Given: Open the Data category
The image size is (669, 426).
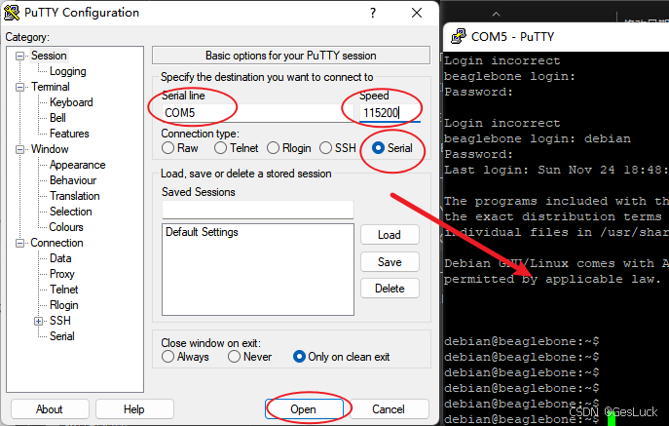Looking at the screenshot, I should tap(60, 258).
